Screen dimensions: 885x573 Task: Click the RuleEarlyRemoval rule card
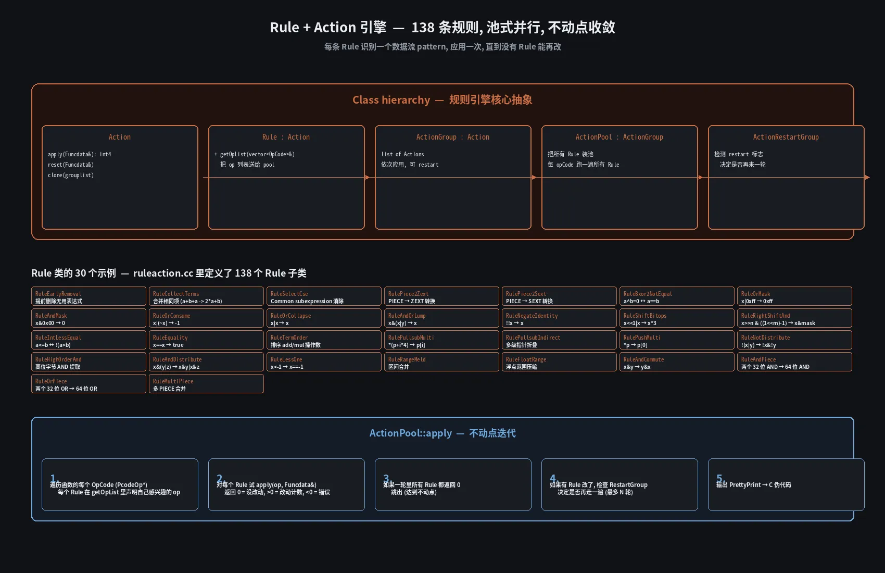tap(88, 296)
